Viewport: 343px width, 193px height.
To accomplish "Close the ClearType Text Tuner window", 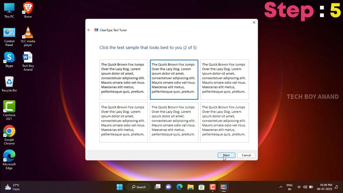I will pyautogui.click(x=254, y=23).
